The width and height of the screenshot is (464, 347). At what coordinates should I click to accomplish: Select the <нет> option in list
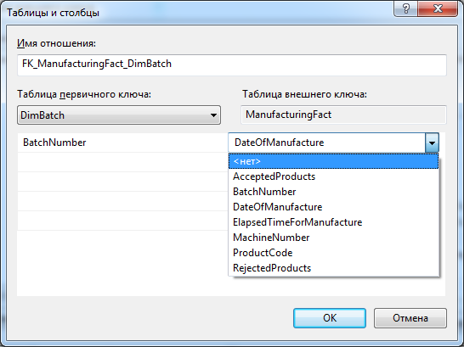point(333,161)
